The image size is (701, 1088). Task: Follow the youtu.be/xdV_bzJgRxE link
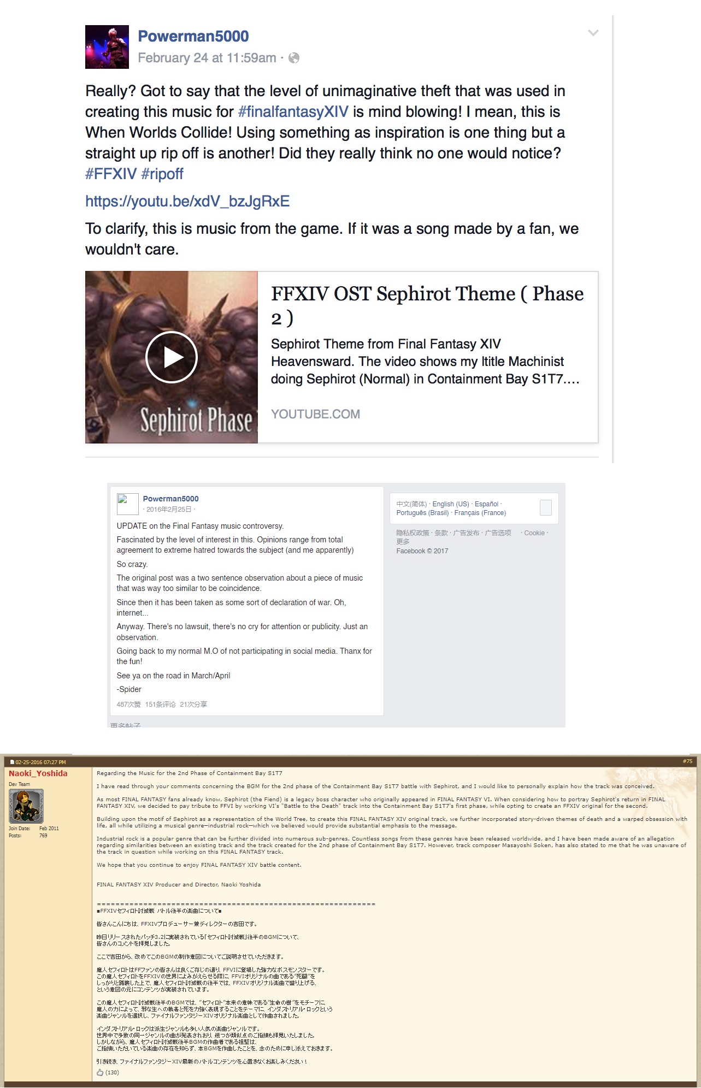coord(187,202)
